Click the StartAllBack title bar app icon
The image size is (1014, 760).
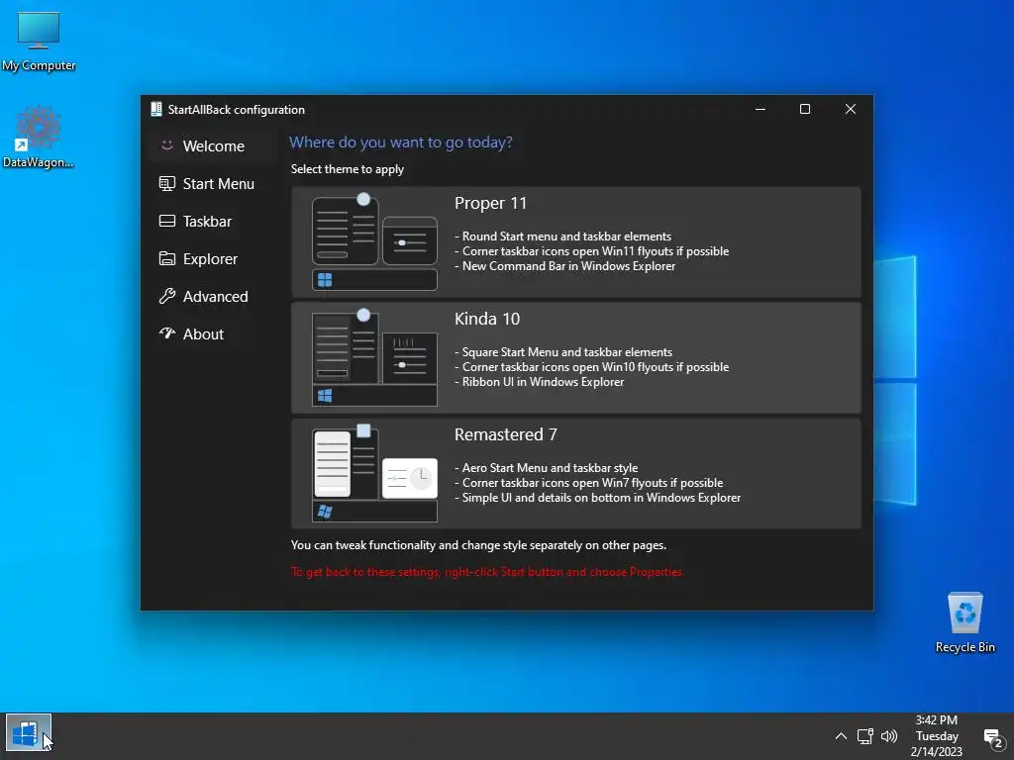tap(156, 109)
